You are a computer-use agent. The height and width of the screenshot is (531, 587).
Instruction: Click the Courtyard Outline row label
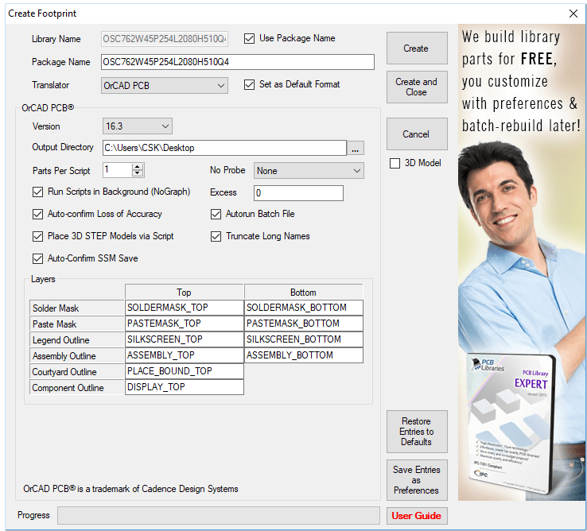(76, 371)
